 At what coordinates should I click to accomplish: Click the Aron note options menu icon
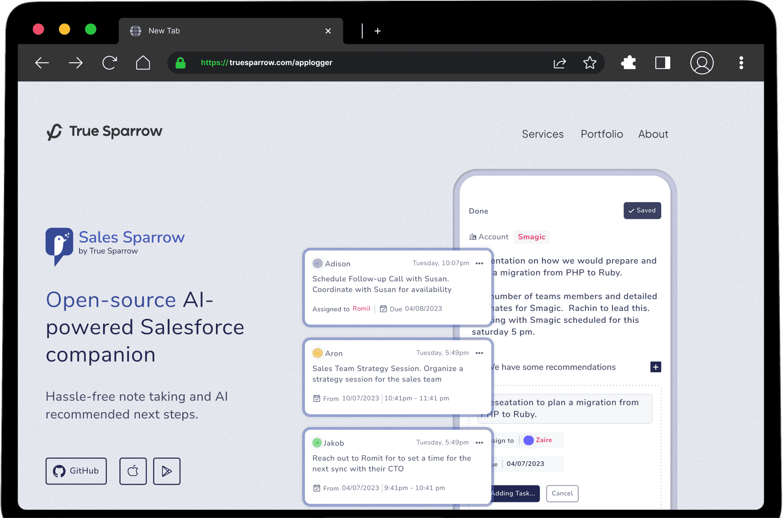coord(480,353)
